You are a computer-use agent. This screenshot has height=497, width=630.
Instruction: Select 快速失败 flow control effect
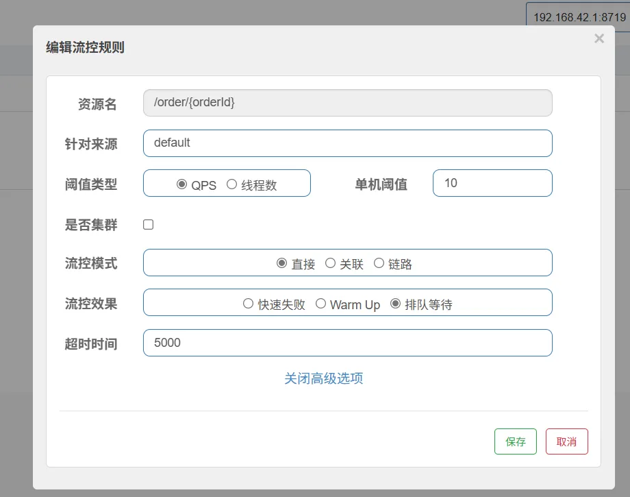tap(249, 304)
